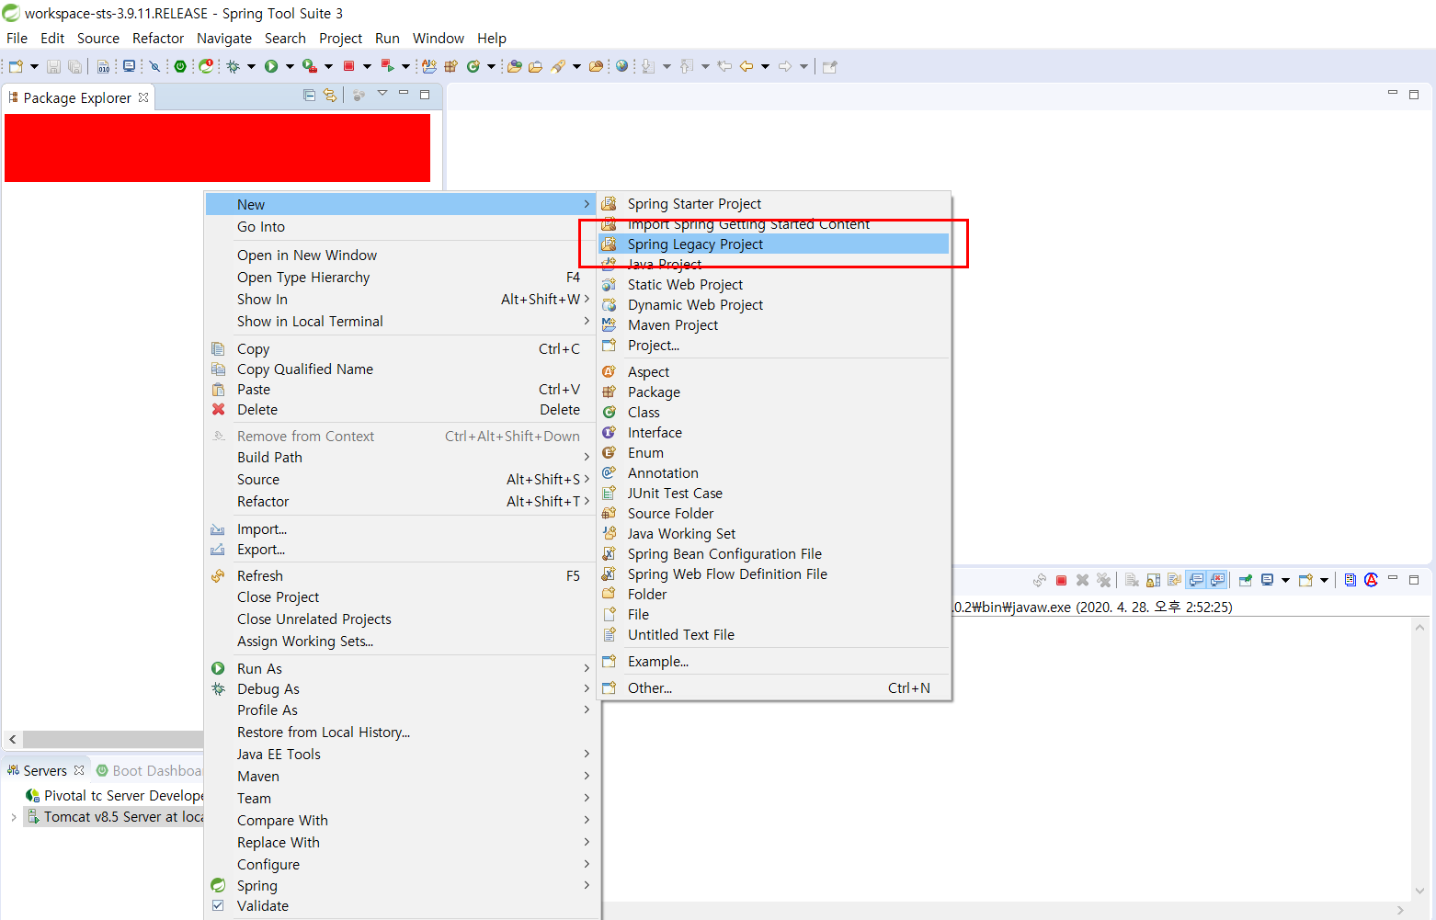Click the Maven Project icon in submenu
Viewport: 1436px width, 920px height.
[609, 325]
